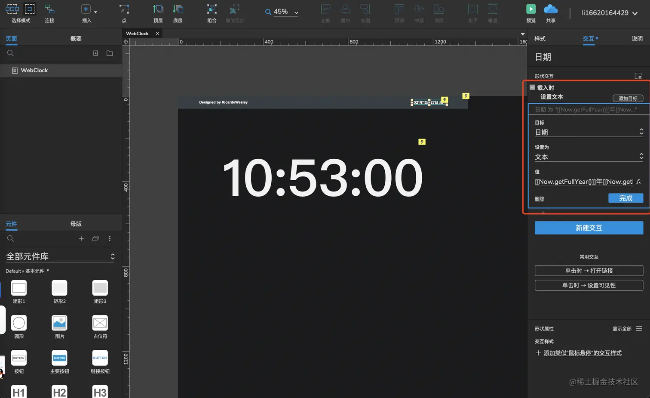650x398 pixels.
Task: Open the 设置为 dropdown showing 文本
Action: coord(589,157)
